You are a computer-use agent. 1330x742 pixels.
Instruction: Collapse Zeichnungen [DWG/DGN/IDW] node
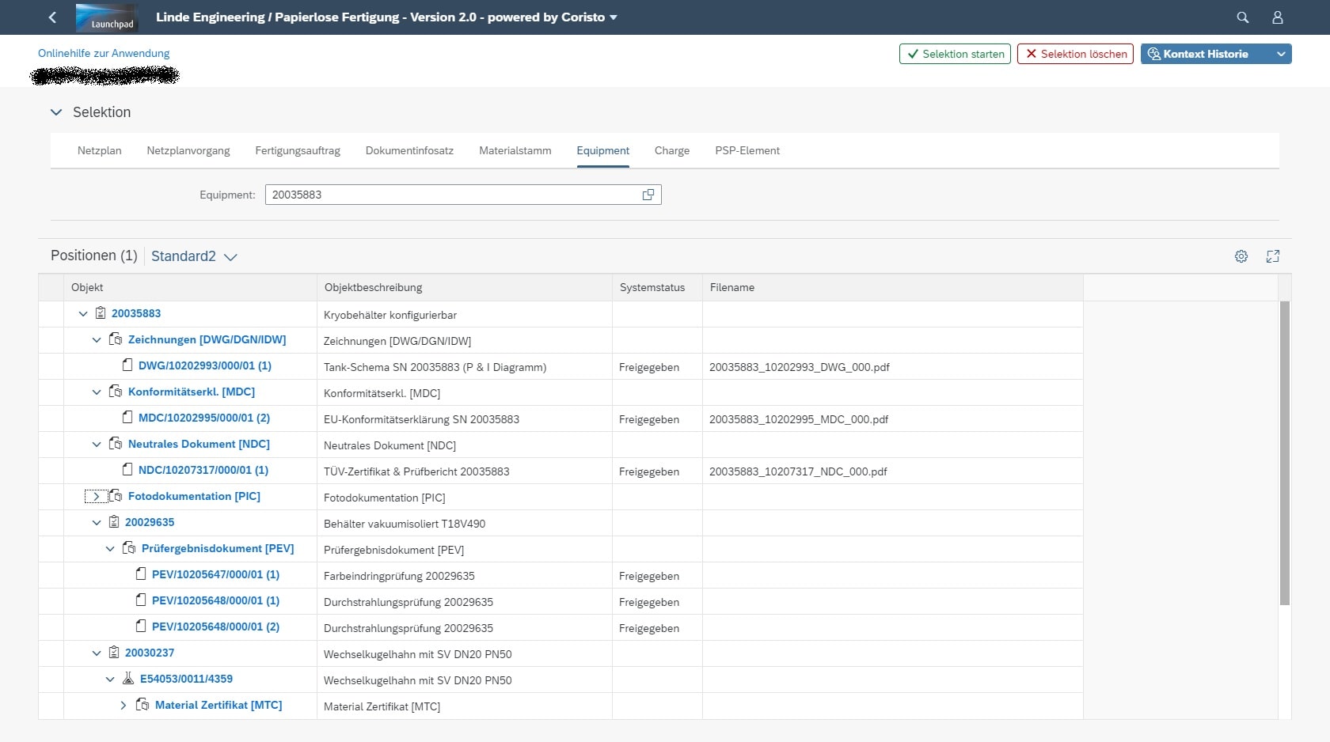[97, 340]
